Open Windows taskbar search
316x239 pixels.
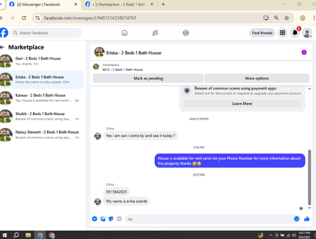click(x=16, y=235)
